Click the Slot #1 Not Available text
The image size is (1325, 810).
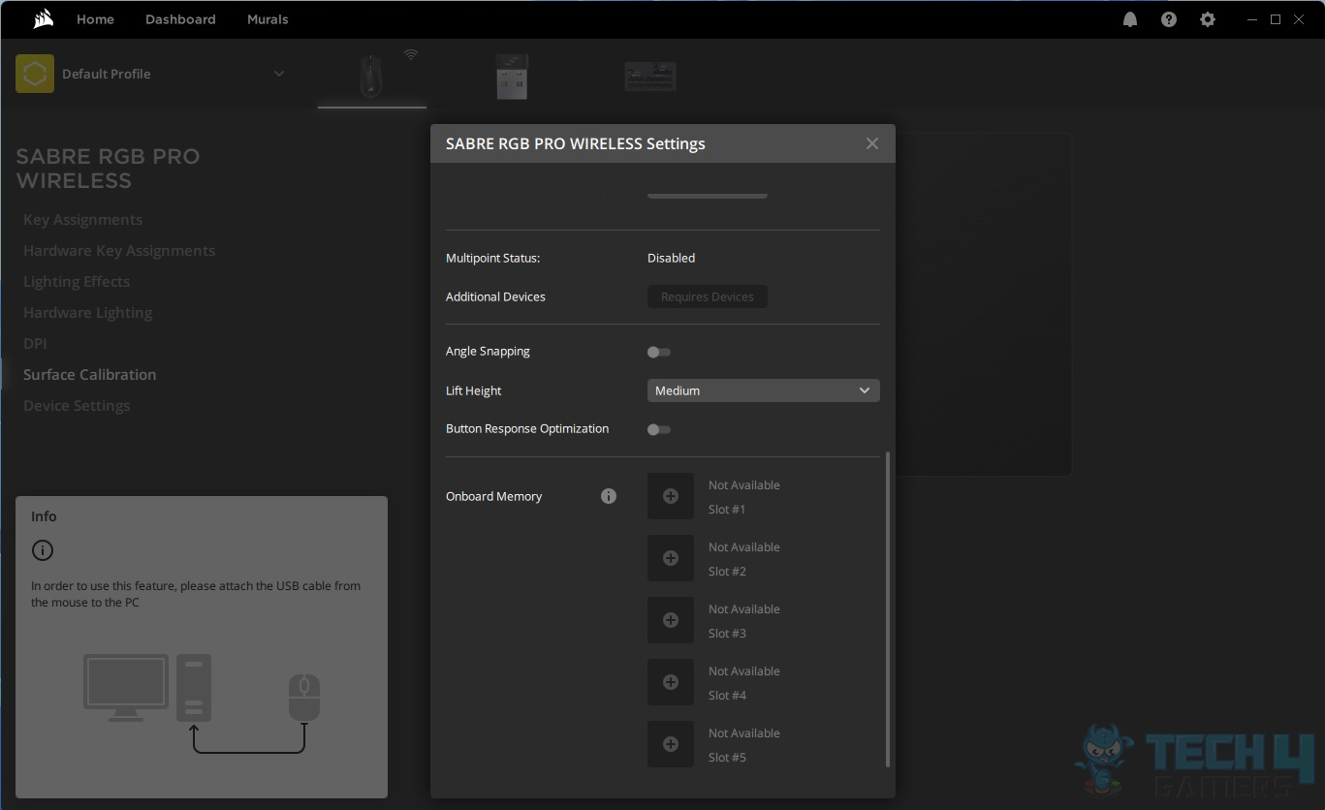(744, 485)
